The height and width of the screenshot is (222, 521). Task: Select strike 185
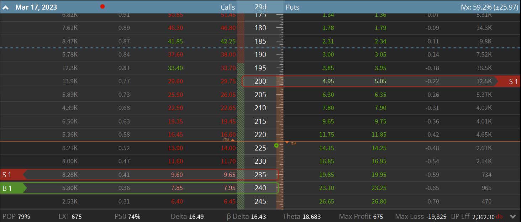click(260, 41)
